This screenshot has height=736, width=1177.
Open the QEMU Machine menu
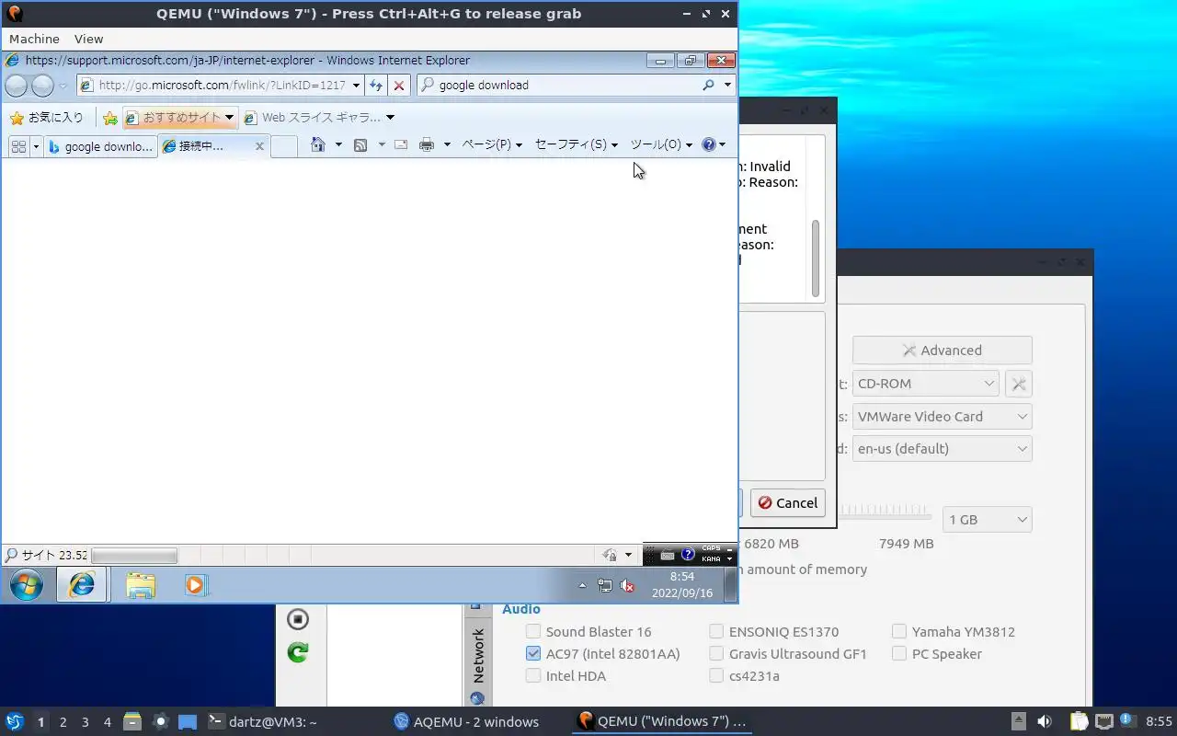[34, 39]
